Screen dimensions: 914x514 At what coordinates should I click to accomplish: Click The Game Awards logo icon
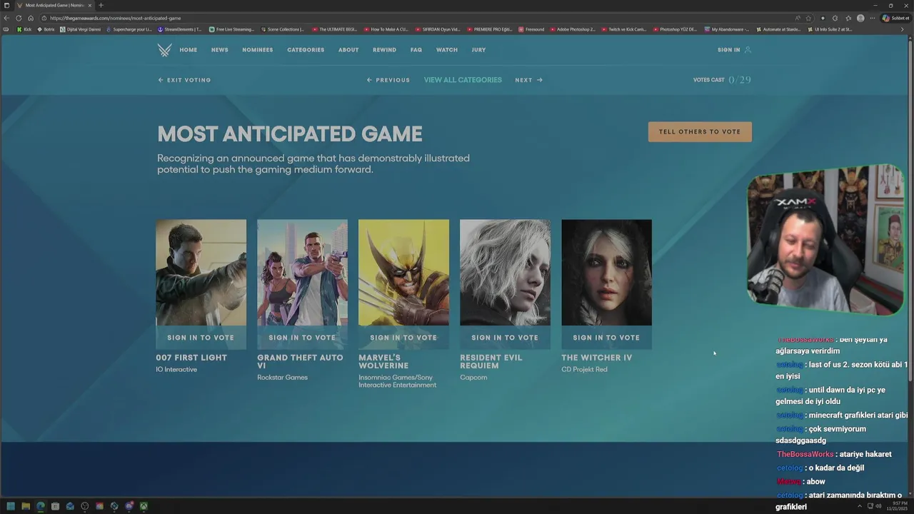coord(164,50)
